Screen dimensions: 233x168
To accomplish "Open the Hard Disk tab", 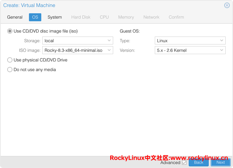I will [81, 17].
